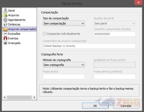Go to the Exclusões section label
Viewport: 144px width, 112px height.
(14, 34)
